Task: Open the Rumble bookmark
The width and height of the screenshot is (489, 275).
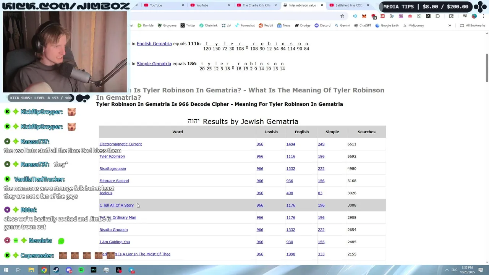Action: point(146,26)
